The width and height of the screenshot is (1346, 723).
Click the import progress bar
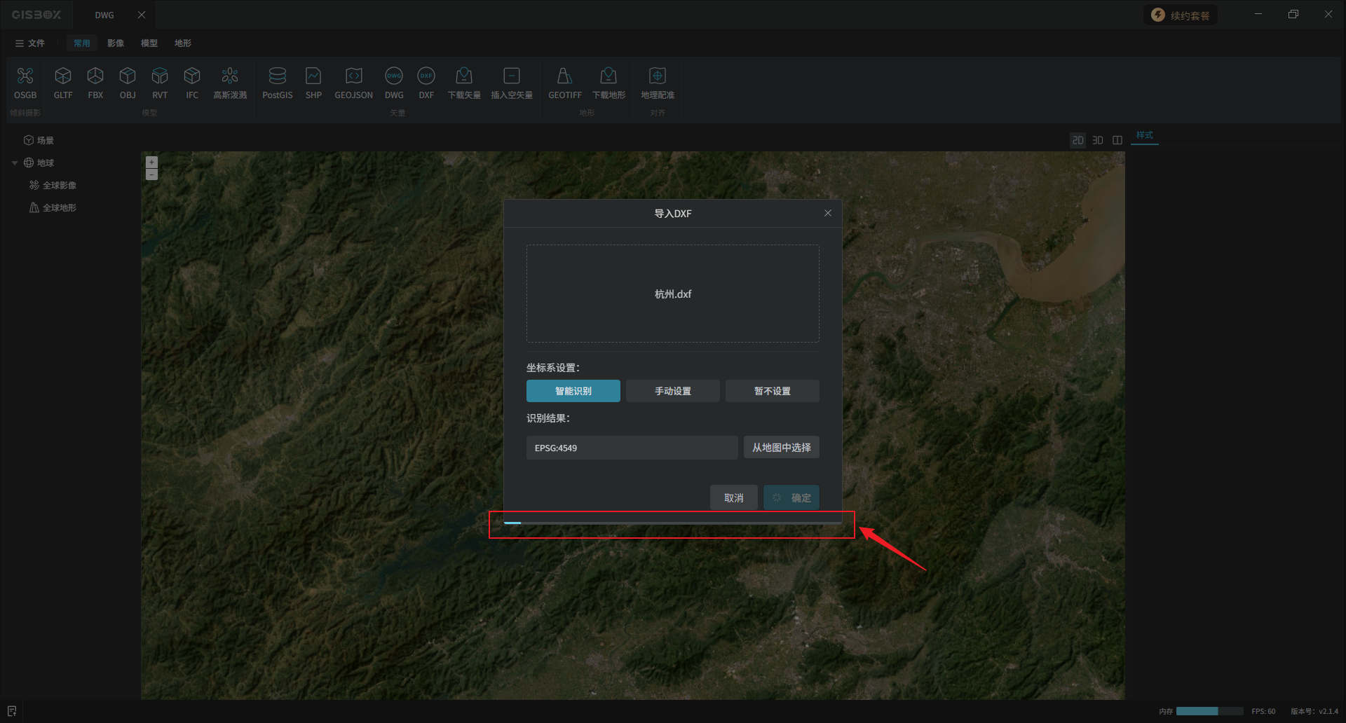[672, 523]
